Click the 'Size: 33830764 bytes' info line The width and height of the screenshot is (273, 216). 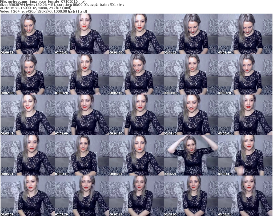click(x=62, y=5)
